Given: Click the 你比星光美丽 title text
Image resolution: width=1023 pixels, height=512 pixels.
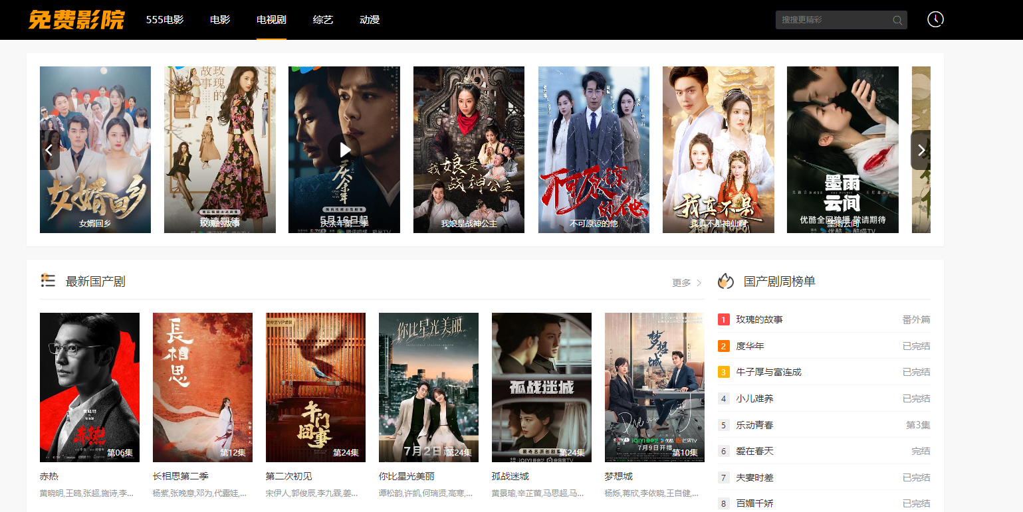Looking at the screenshot, I should click(407, 477).
